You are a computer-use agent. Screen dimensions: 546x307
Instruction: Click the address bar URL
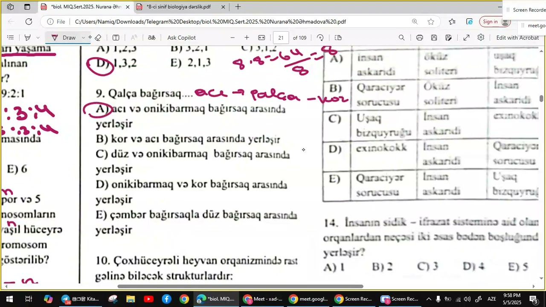[210, 22]
